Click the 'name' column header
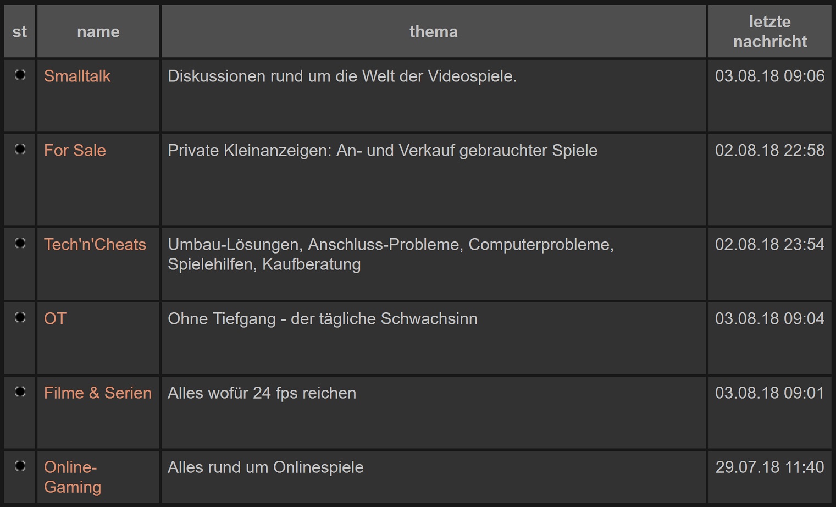This screenshot has height=507, width=836. pos(98,32)
